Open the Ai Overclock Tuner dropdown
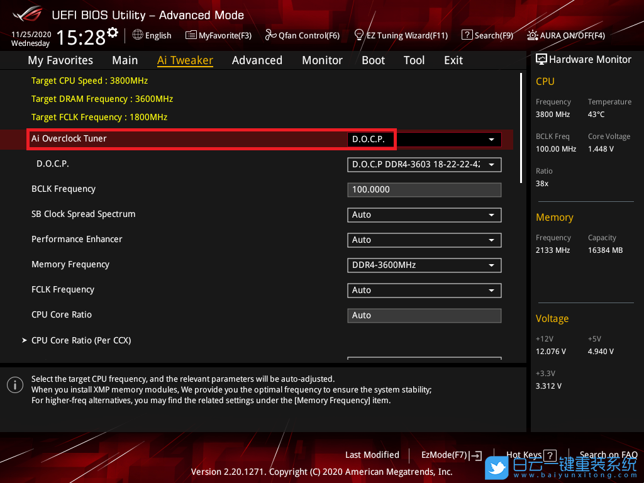This screenshot has width=644, height=483. click(x=424, y=139)
